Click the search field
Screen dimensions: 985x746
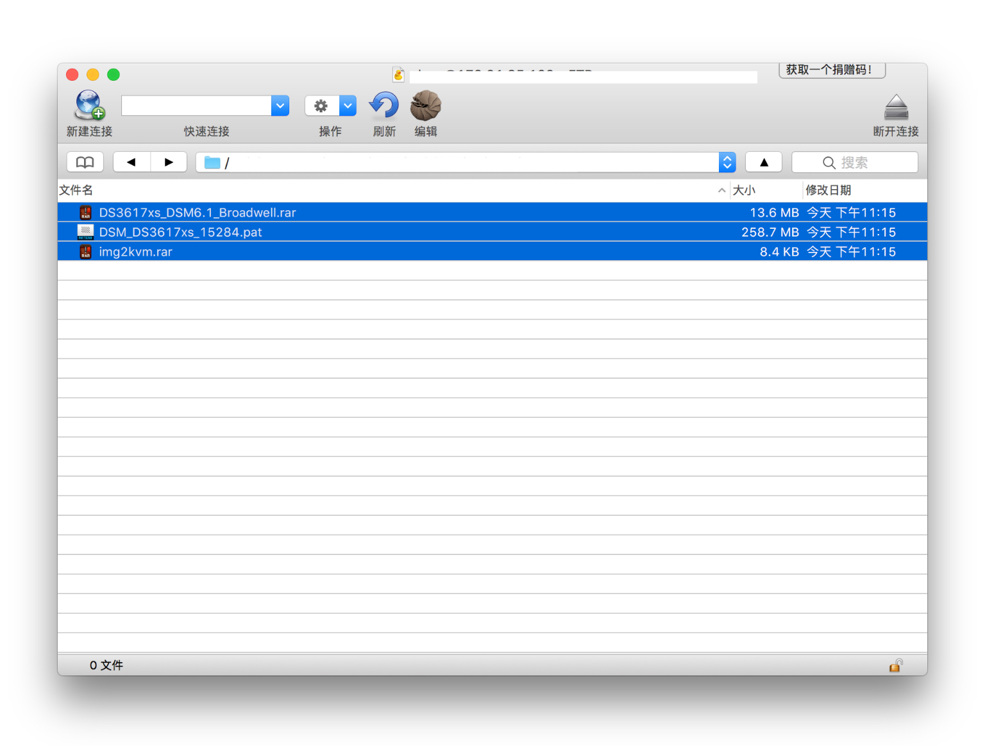pyautogui.click(x=855, y=162)
